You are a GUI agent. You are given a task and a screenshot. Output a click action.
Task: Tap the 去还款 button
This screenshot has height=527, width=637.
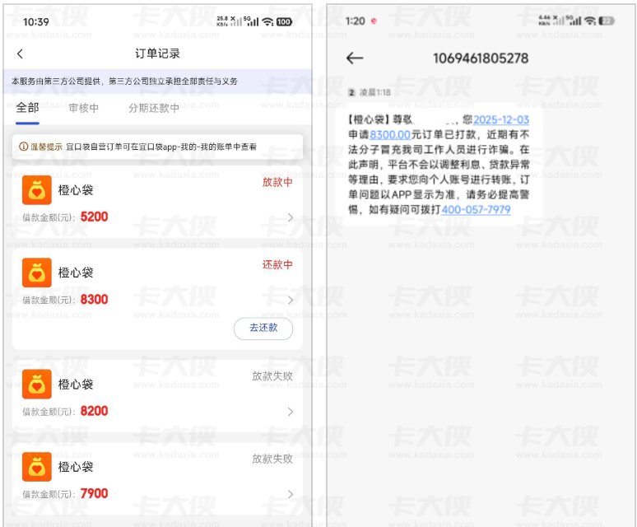coord(263,328)
